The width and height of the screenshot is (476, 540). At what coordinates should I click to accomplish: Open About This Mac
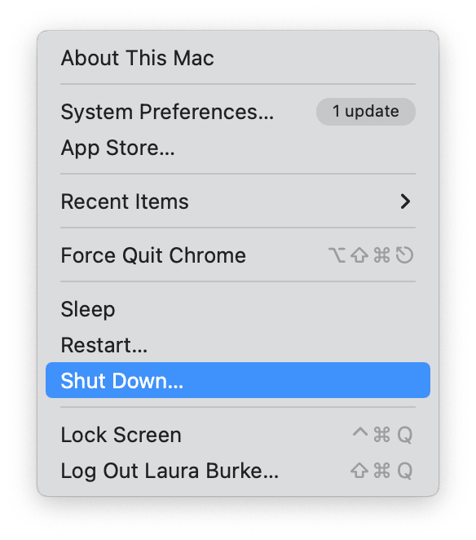pyautogui.click(x=238, y=58)
